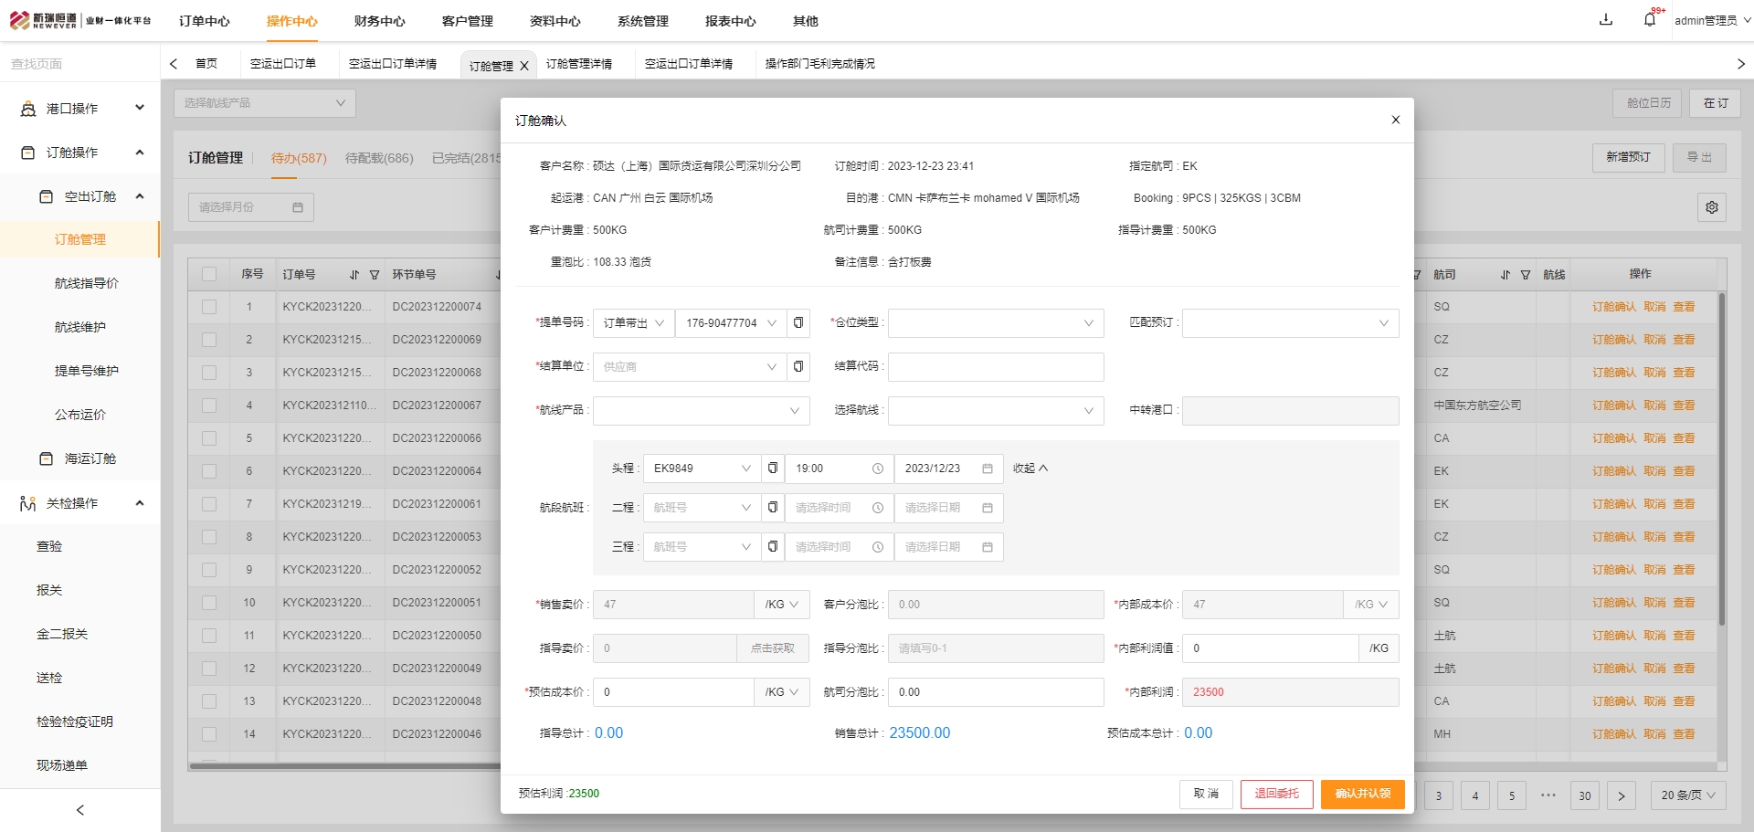Click the 航司分泡比 input field

(996, 692)
